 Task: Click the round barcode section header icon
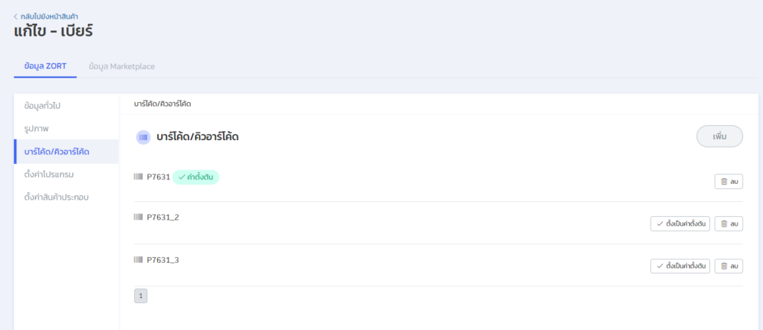(143, 137)
